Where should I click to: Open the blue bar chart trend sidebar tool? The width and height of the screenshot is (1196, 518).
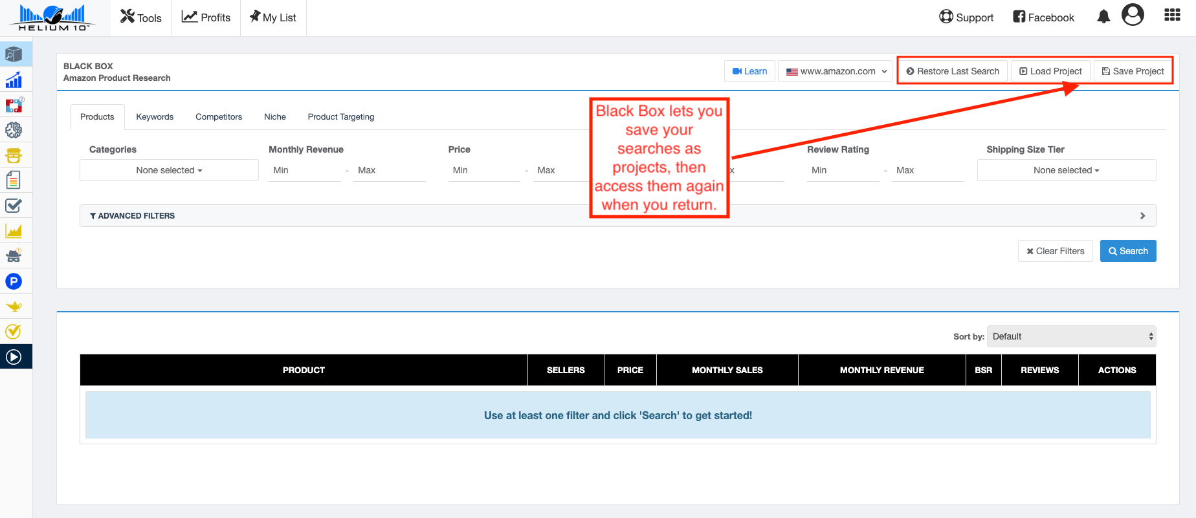click(14, 80)
